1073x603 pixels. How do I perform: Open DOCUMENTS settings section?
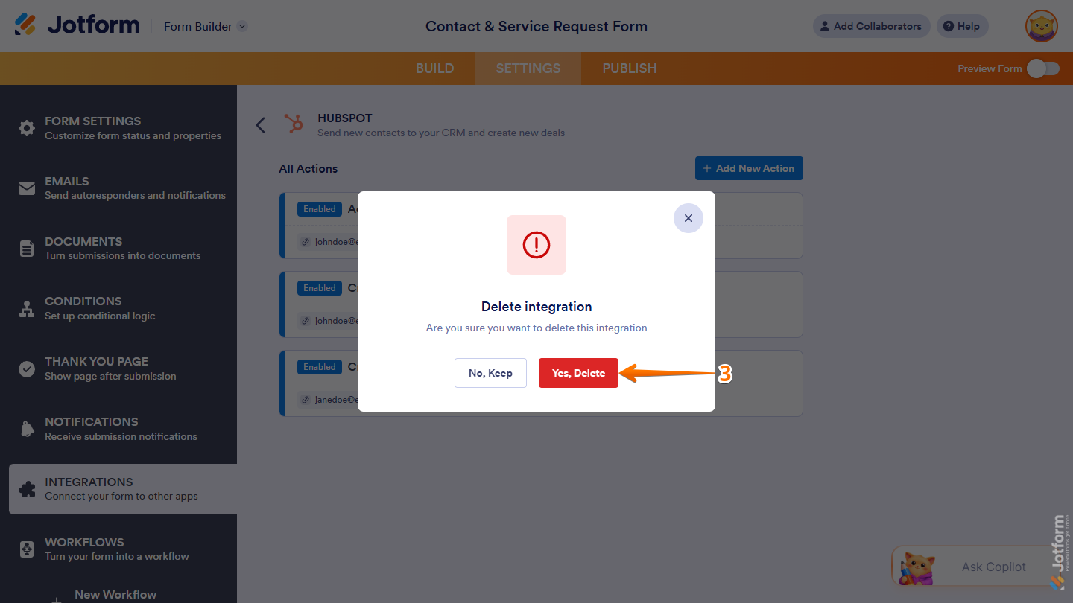click(123, 248)
